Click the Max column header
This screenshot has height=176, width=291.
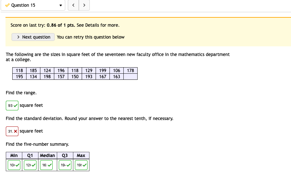81,155
